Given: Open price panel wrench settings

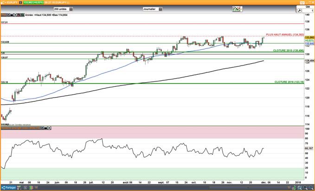Looking at the screenshot, I should coord(8,15).
